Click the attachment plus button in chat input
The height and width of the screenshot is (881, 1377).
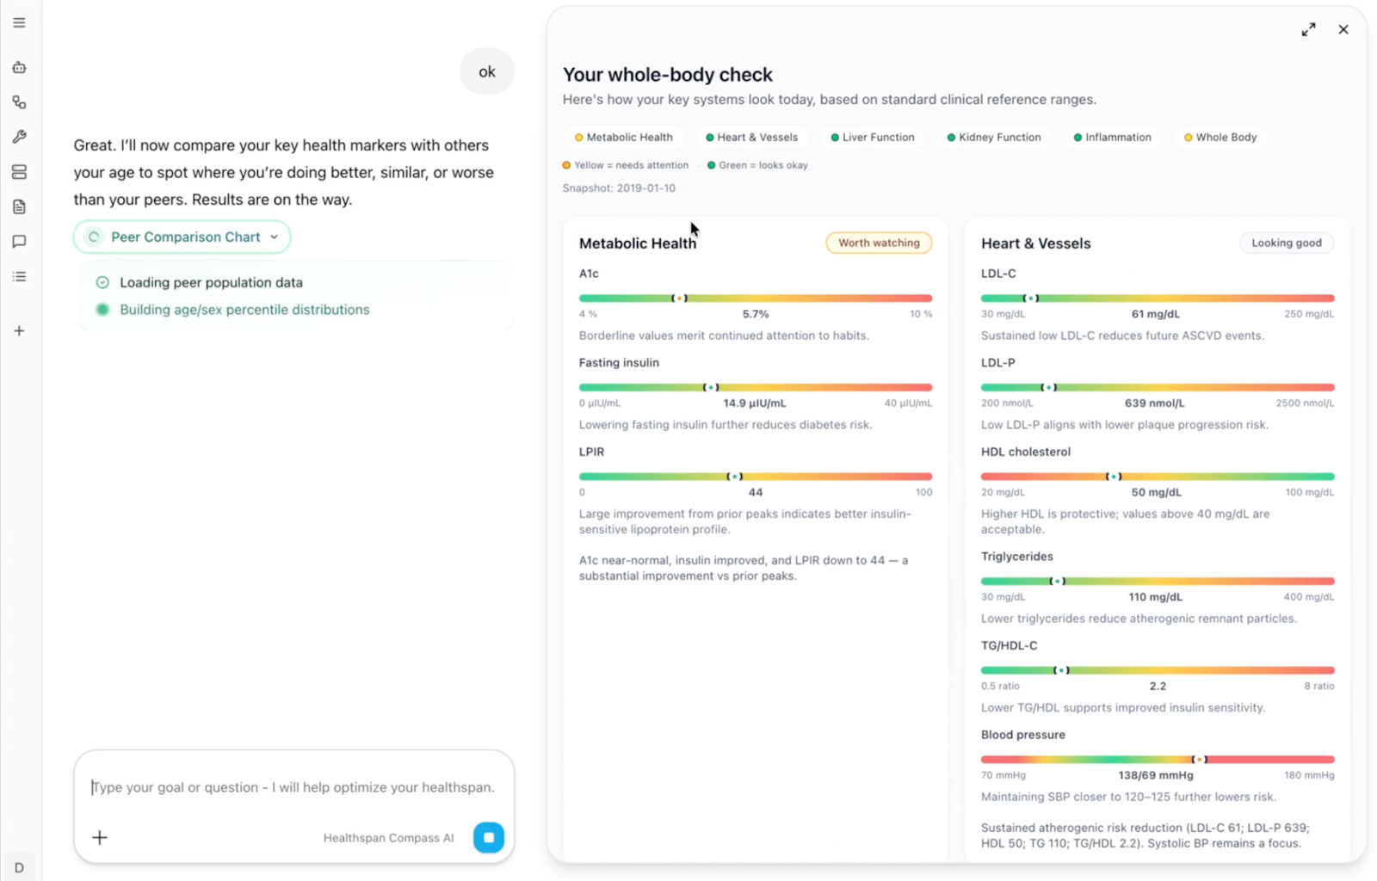tap(100, 837)
